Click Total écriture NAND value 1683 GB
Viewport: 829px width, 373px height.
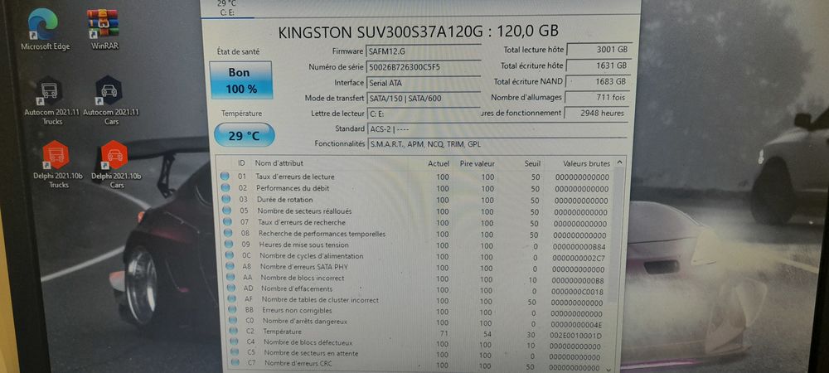click(598, 81)
